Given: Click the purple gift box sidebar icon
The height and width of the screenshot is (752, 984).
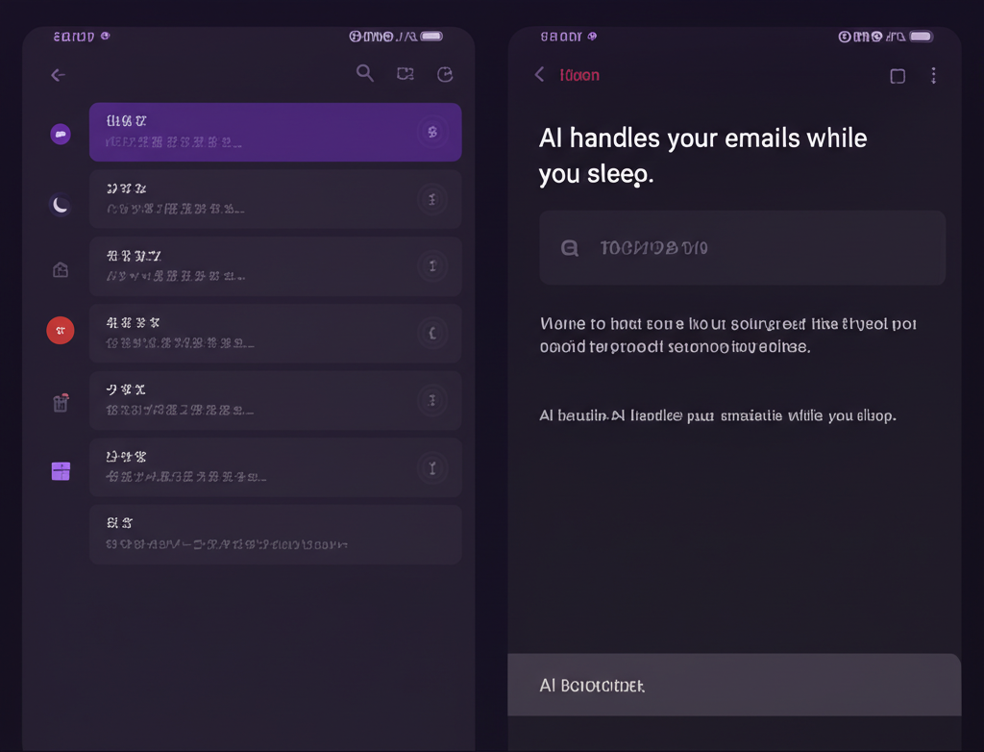Looking at the screenshot, I should [61, 470].
